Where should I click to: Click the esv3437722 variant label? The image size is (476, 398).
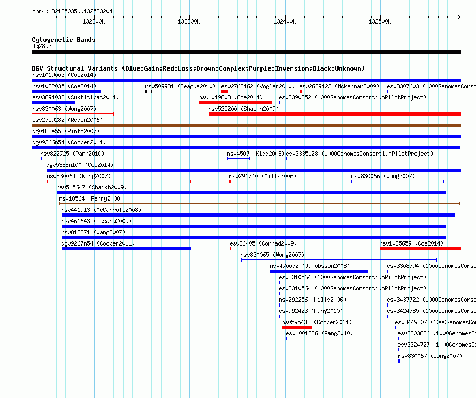(432, 300)
